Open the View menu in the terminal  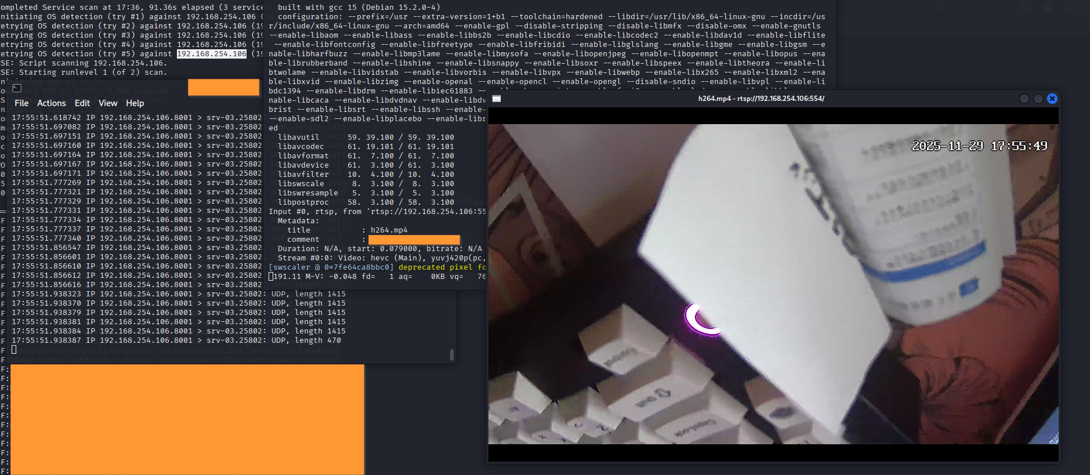coord(108,103)
